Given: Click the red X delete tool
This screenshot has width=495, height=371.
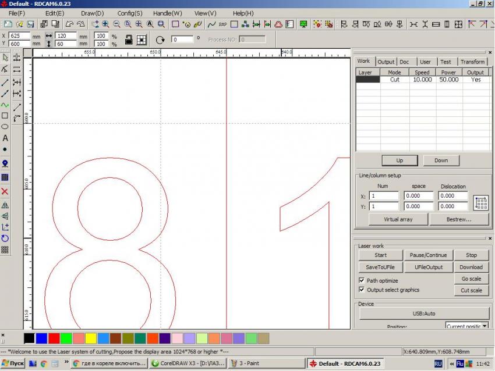Looking at the screenshot, I should click(5, 191).
